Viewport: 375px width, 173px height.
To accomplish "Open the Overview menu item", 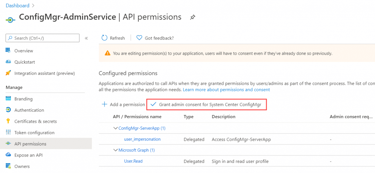I will [x=24, y=51].
